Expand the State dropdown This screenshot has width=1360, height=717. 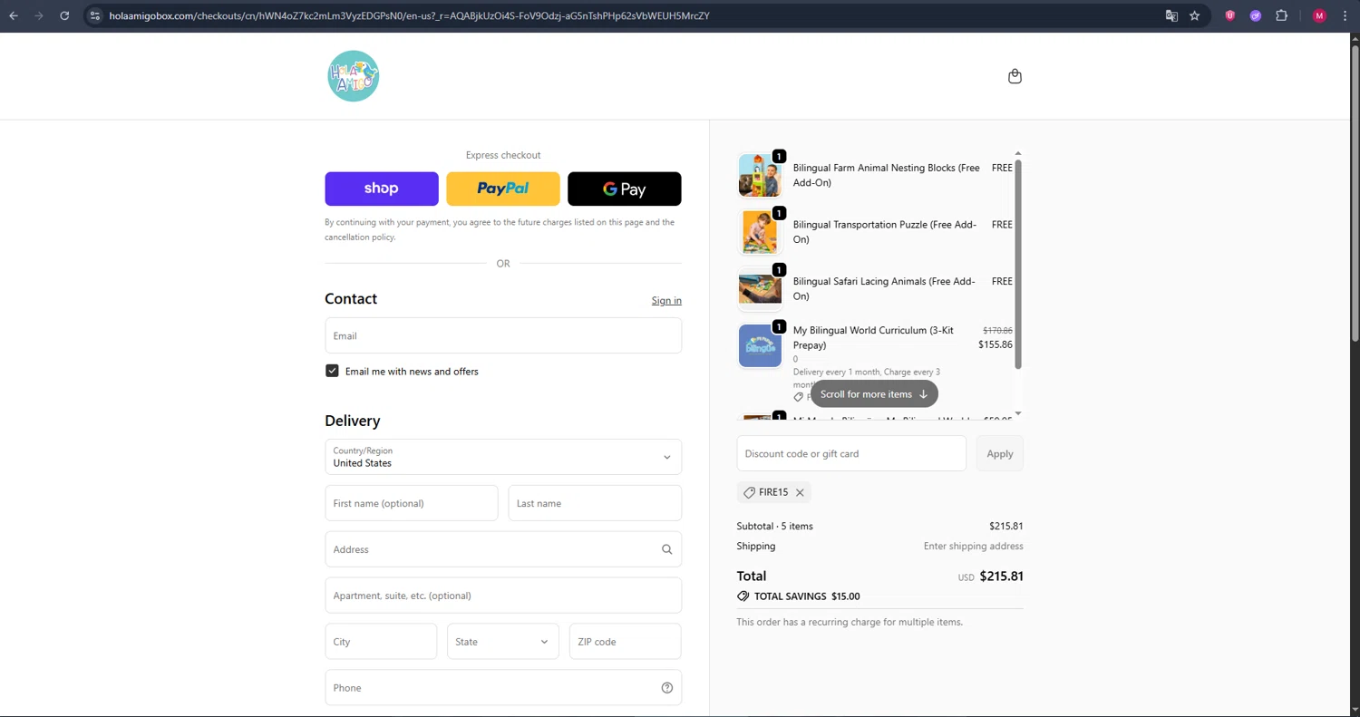pyautogui.click(x=503, y=642)
